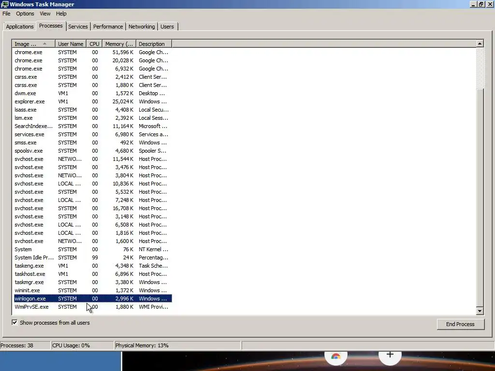Select the System Idle Process row

[93, 257]
